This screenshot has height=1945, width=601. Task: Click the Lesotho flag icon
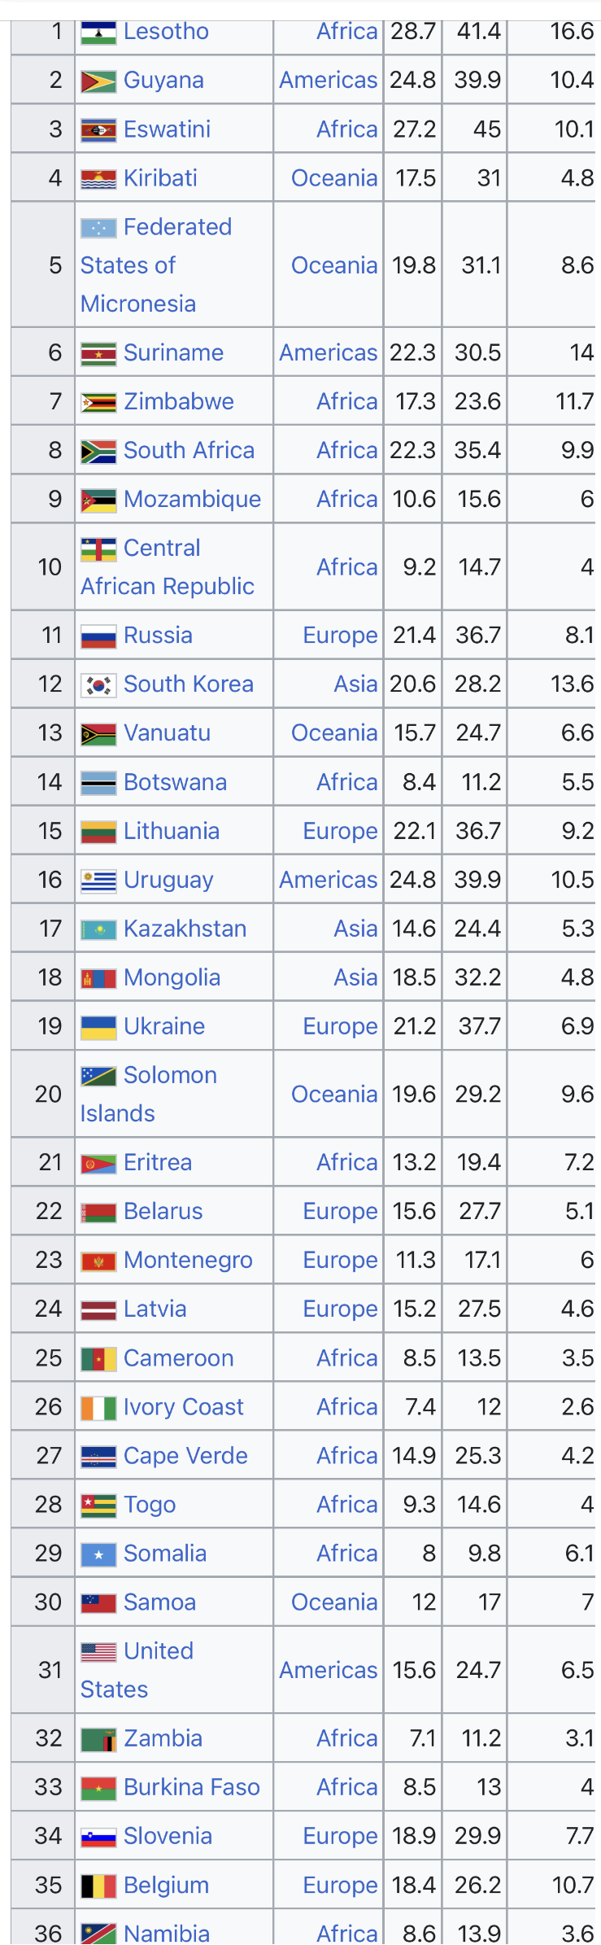point(98,33)
